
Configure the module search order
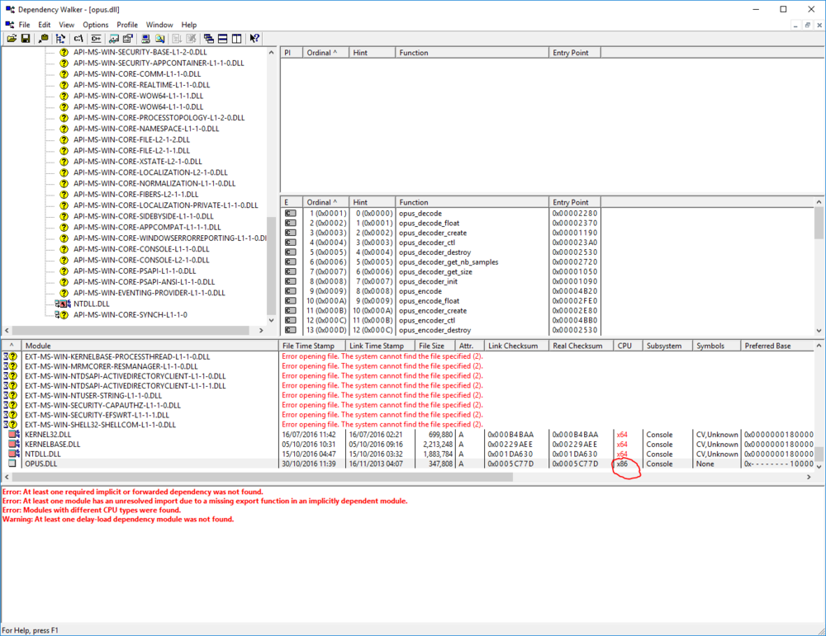coord(112,38)
